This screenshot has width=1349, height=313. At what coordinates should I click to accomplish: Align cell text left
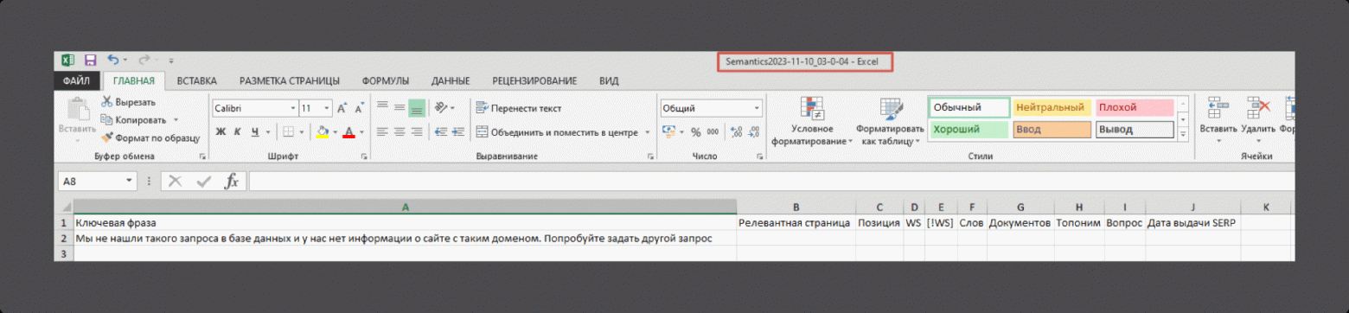point(382,132)
